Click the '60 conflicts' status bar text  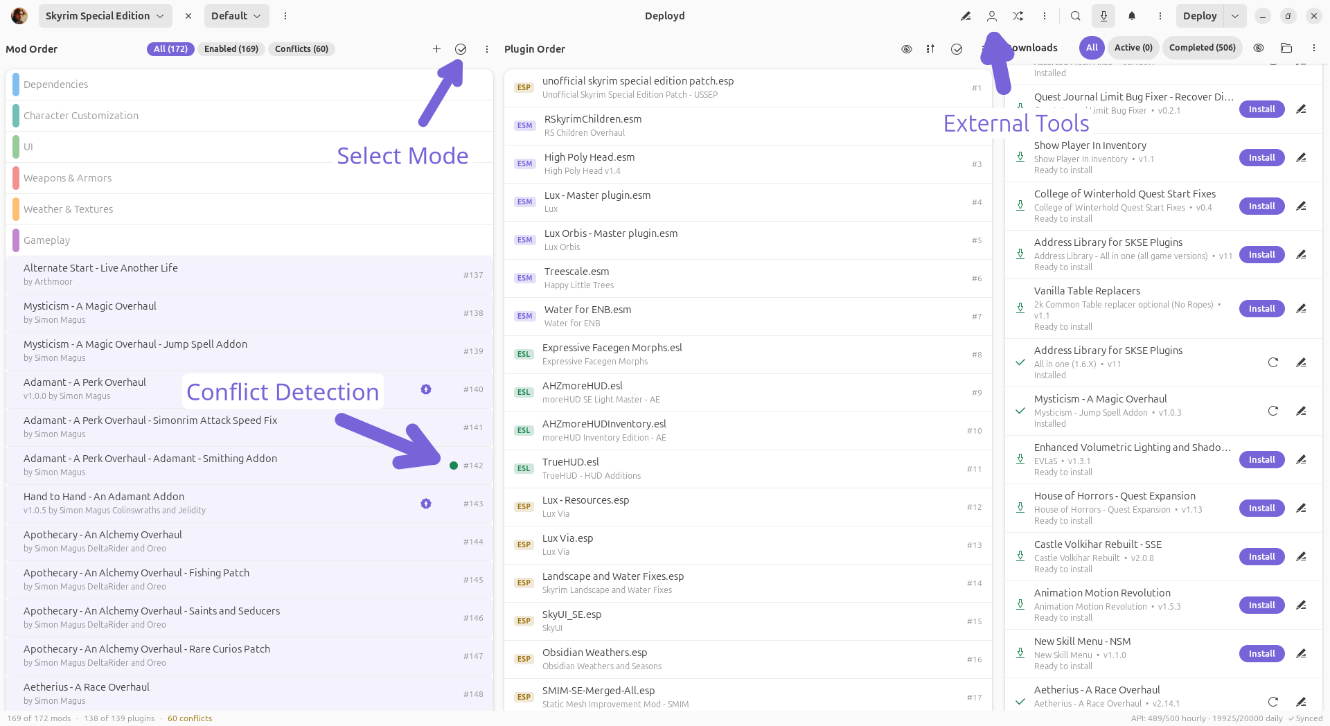click(190, 718)
